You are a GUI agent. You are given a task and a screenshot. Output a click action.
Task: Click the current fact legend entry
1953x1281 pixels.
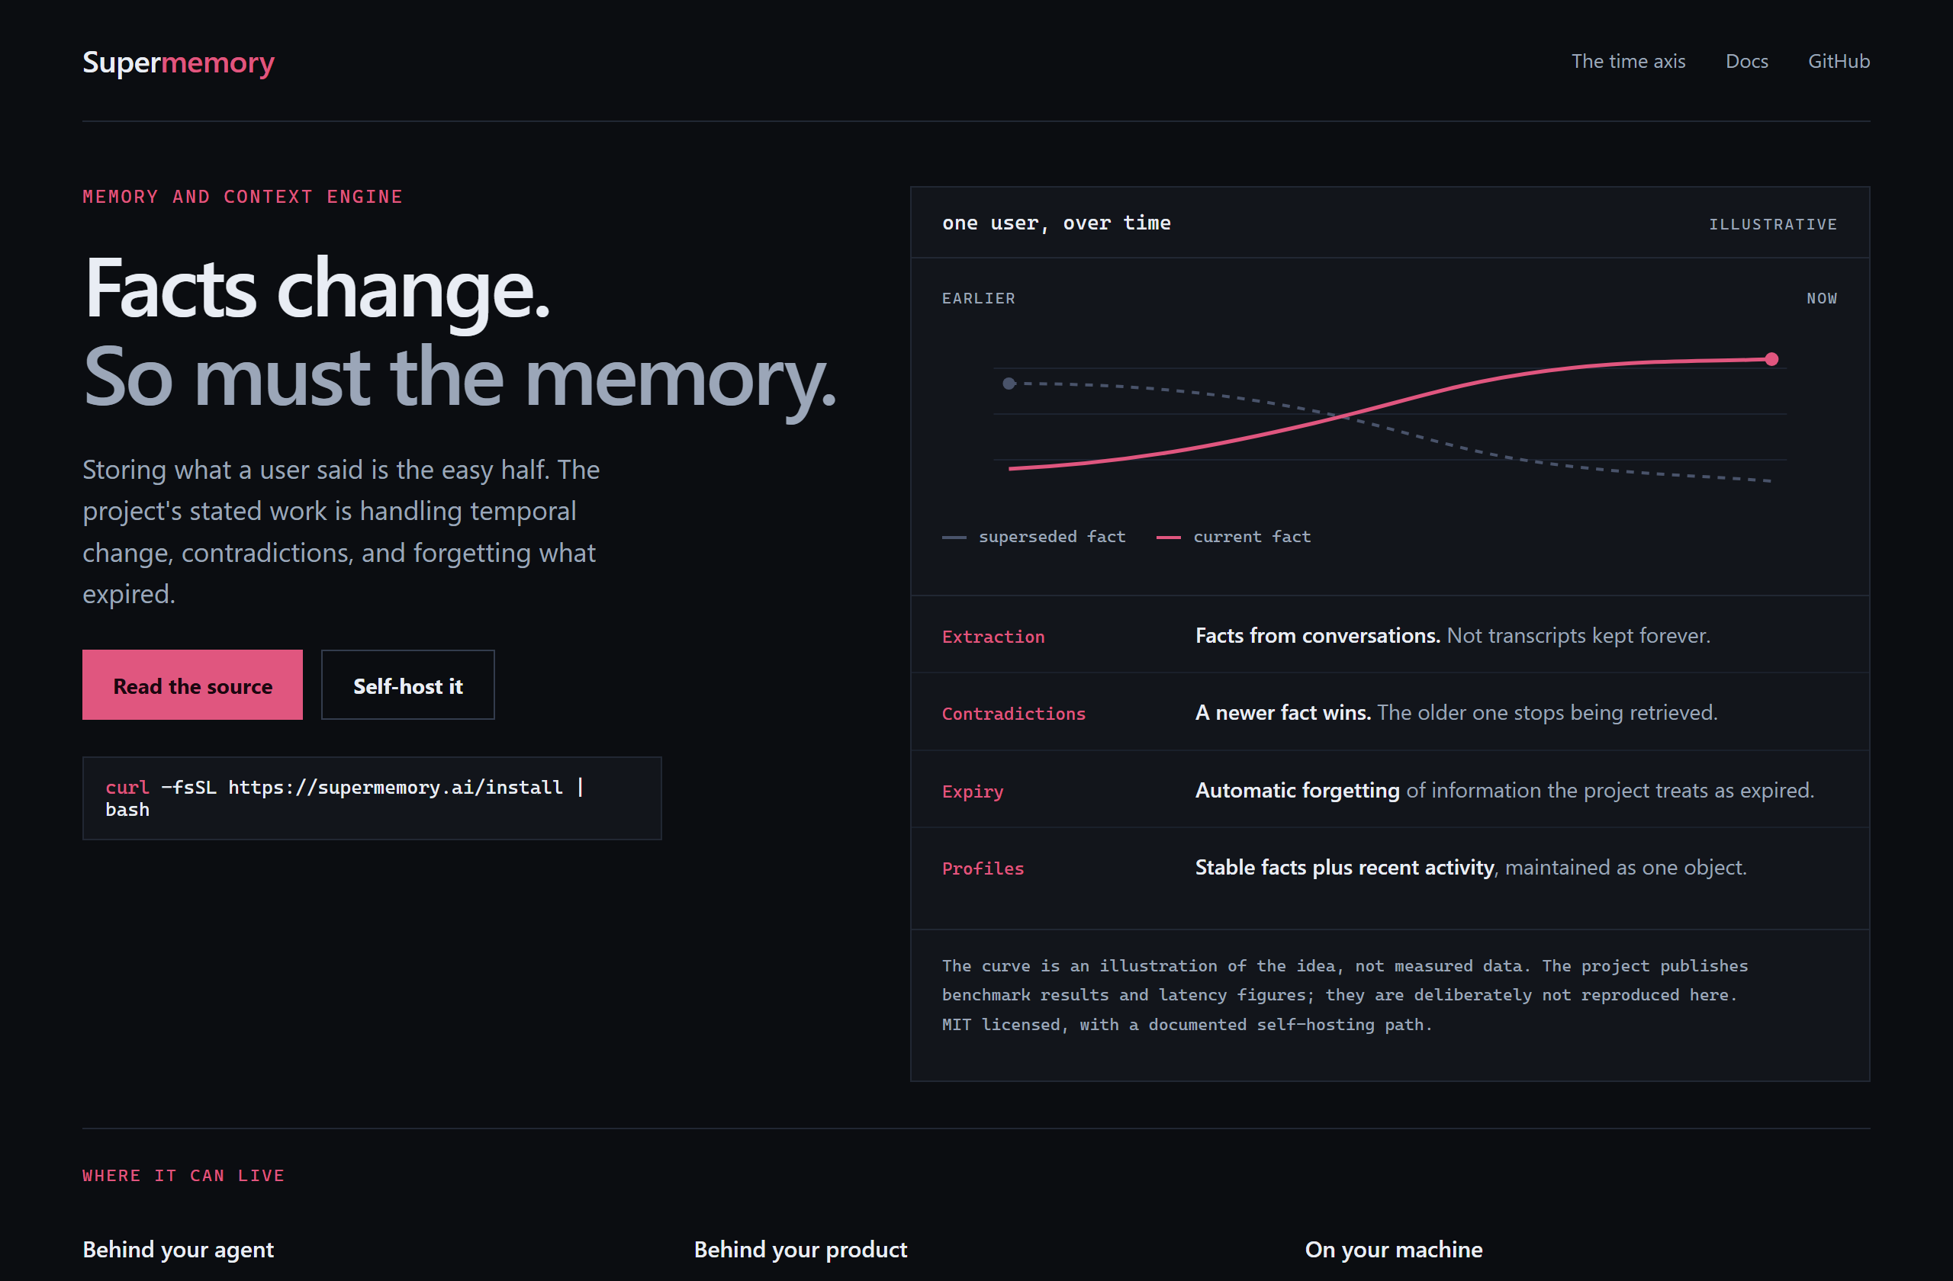[1234, 536]
